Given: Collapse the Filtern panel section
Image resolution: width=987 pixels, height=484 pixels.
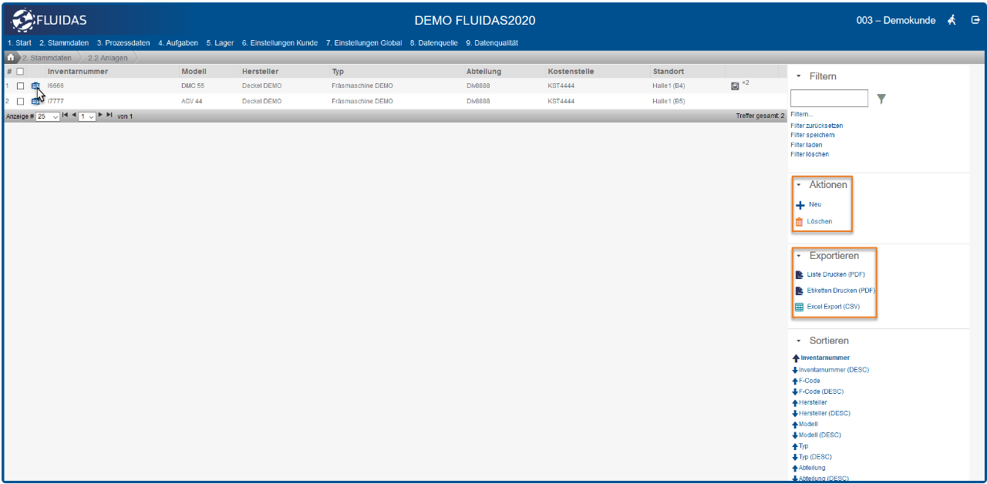Looking at the screenshot, I should 799,77.
